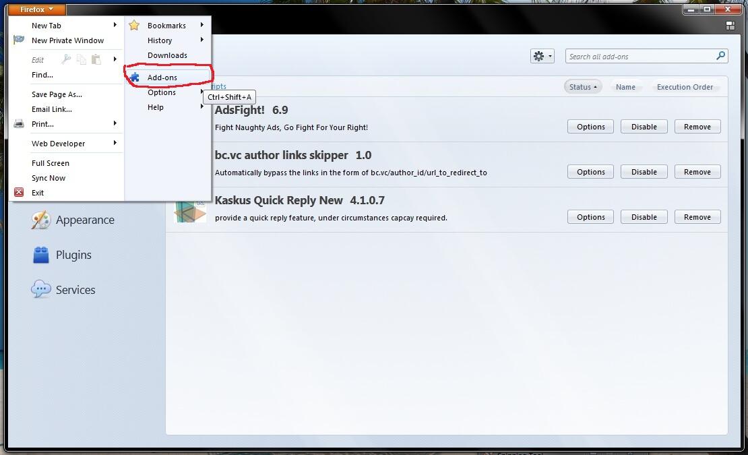This screenshot has height=455, width=748.
Task: Click the Edit copy icon
Action: (x=82, y=59)
